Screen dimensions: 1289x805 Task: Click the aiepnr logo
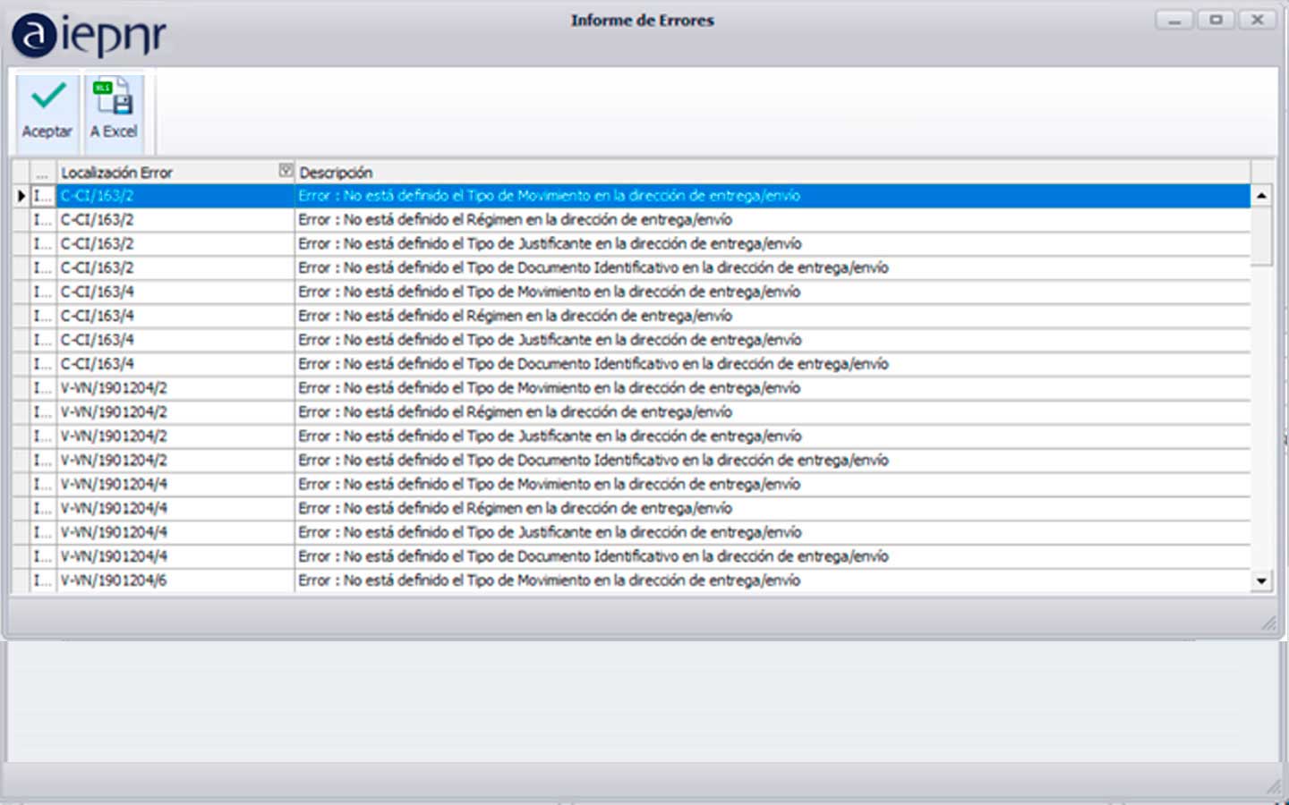[x=90, y=36]
